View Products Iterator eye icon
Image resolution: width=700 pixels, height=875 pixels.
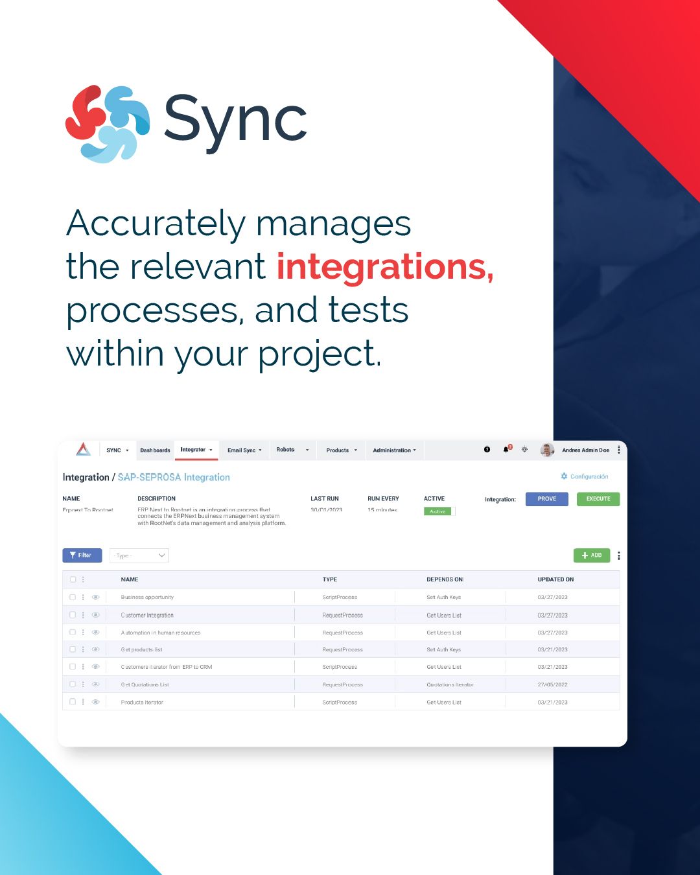point(95,701)
